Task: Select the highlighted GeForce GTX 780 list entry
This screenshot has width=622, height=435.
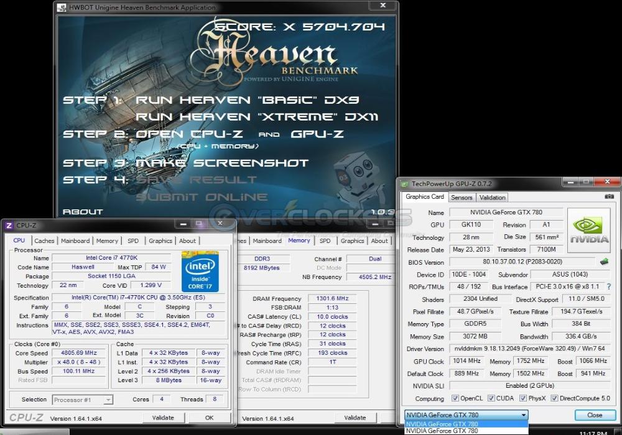Action: (466, 424)
